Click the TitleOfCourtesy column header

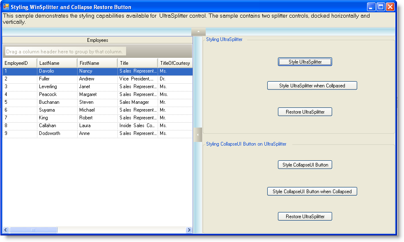pyautogui.click(x=174, y=63)
